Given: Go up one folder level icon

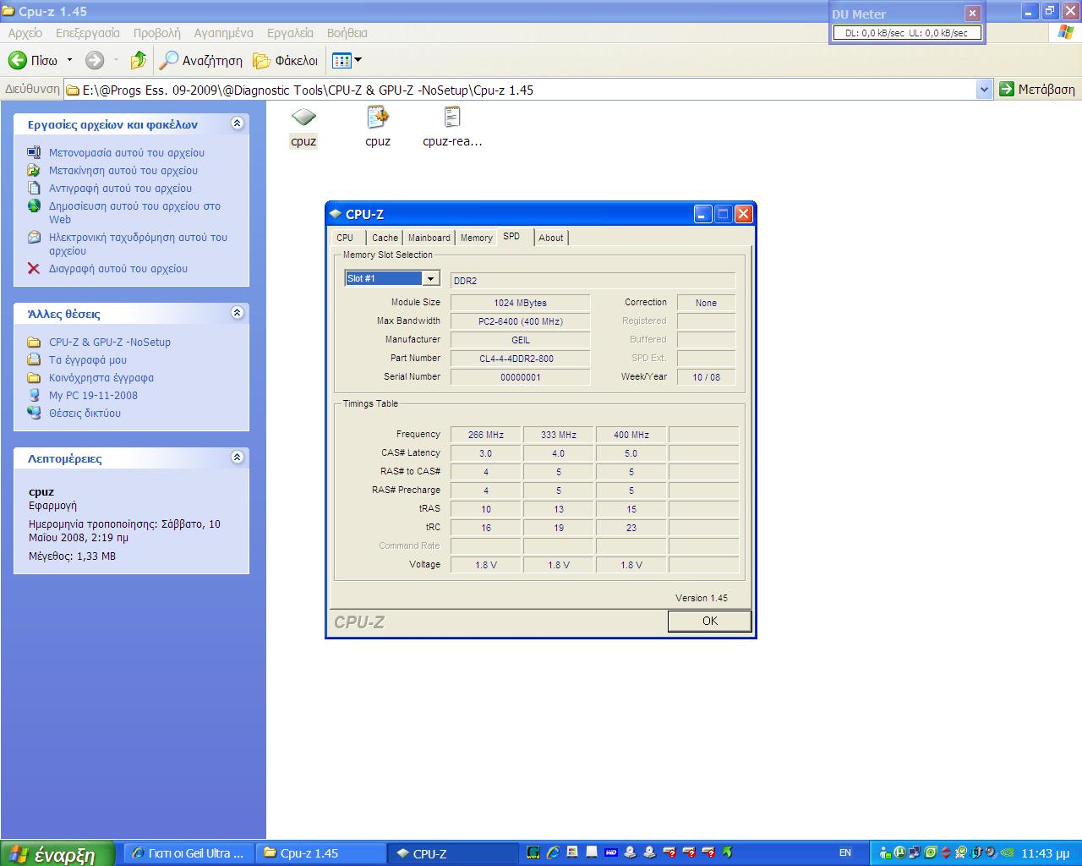Looking at the screenshot, I should (138, 60).
